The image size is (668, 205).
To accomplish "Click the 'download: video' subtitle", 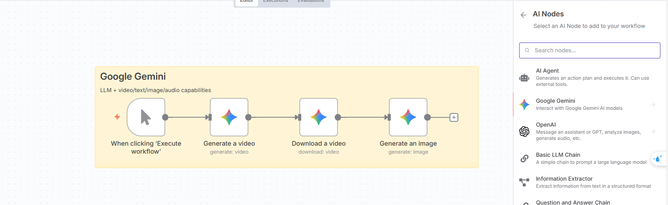I will point(318,152).
